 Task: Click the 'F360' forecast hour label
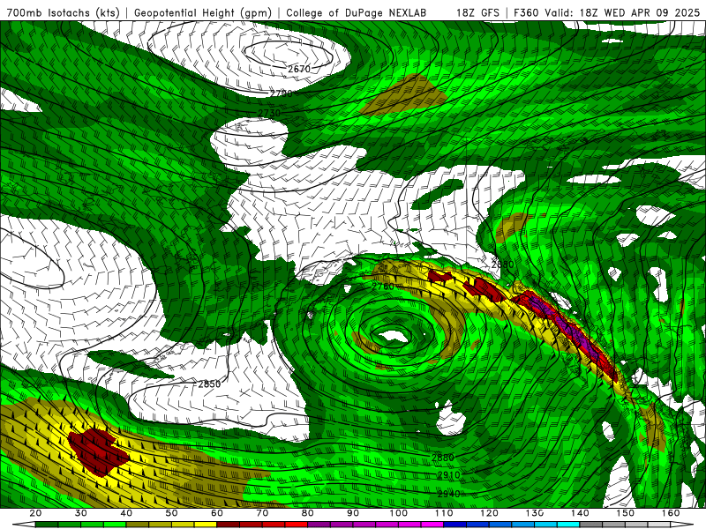point(526,12)
